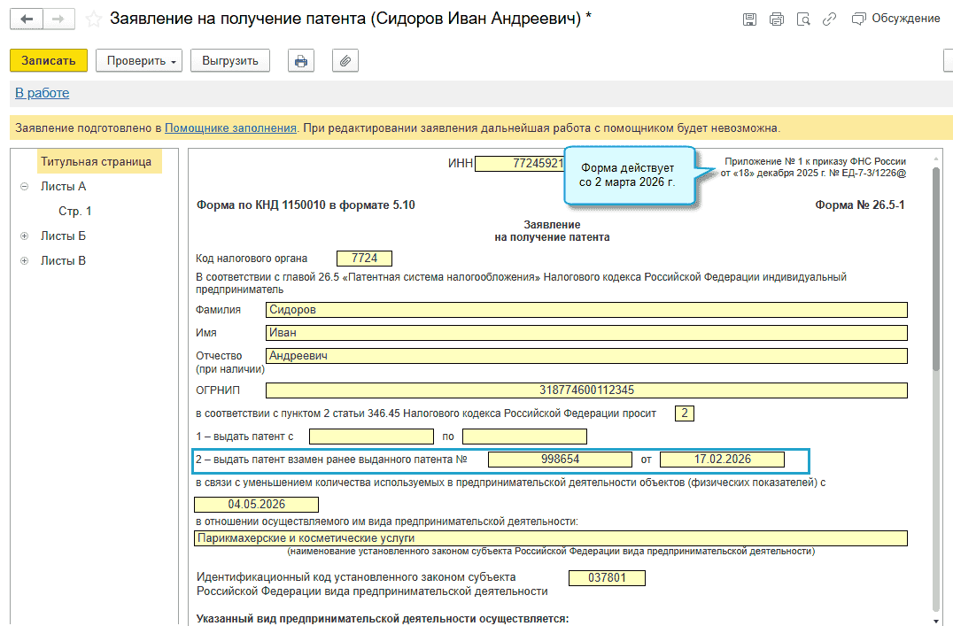The height and width of the screenshot is (626, 953).
Task: Expand the Листы Б tree node
Action: [24, 236]
